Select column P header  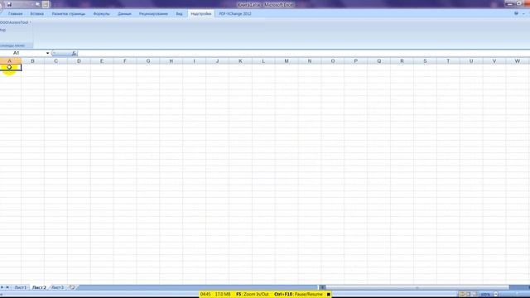pos(355,60)
